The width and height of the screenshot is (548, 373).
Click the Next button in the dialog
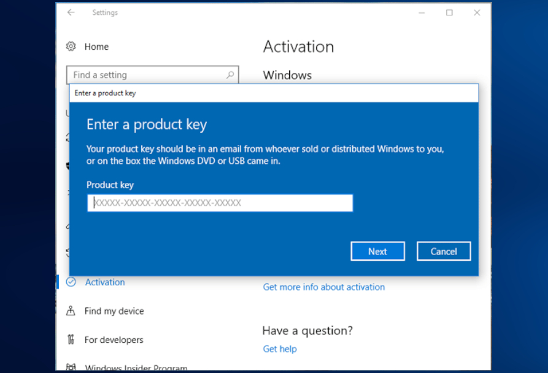pos(377,251)
